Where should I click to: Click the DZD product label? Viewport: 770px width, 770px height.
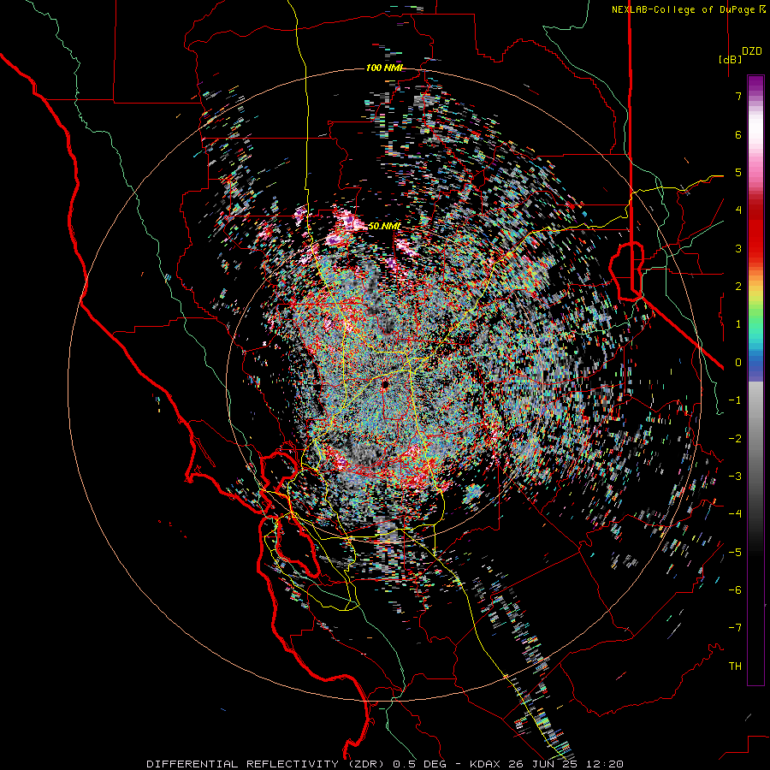point(752,51)
